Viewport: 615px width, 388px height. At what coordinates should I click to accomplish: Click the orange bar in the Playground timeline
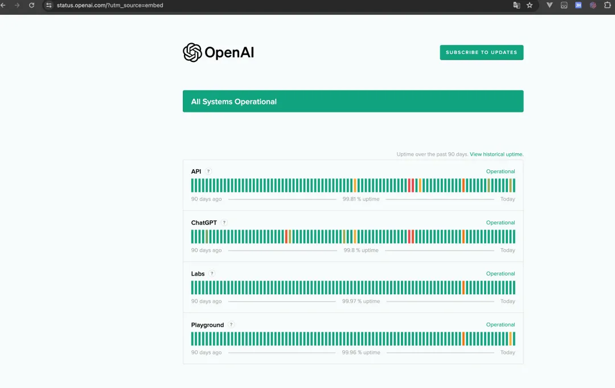pos(464,339)
